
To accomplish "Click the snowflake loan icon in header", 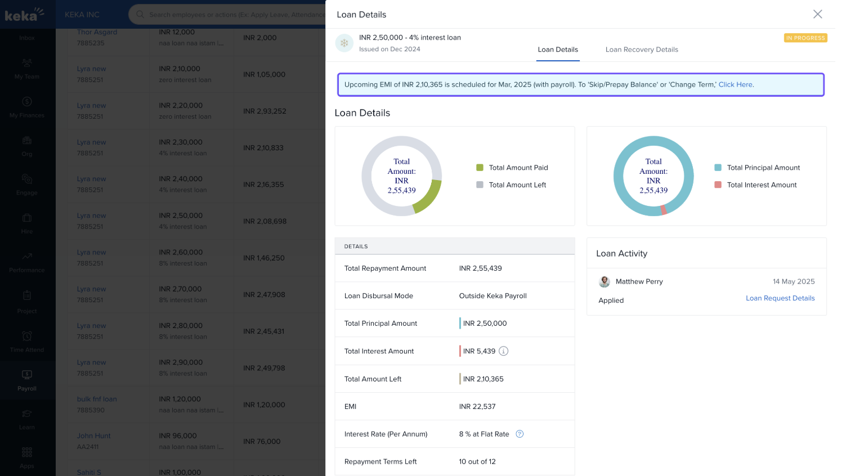I will pyautogui.click(x=344, y=43).
